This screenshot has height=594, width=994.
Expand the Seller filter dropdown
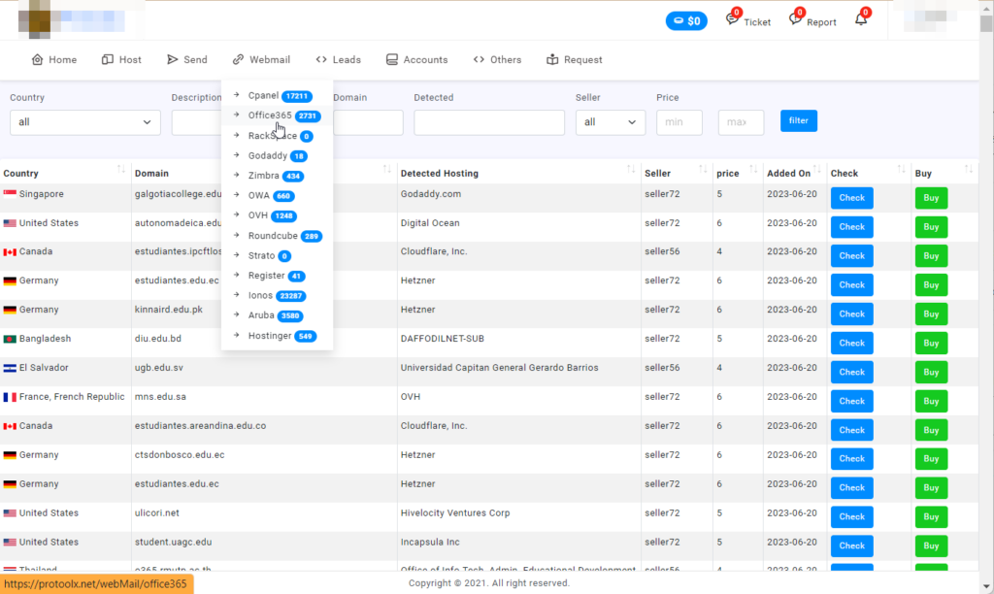610,122
